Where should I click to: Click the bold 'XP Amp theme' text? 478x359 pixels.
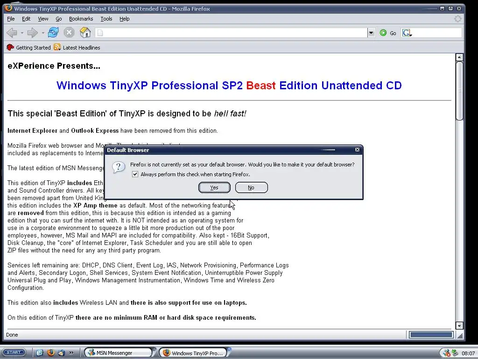pyautogui.click(x=95, y=206)
